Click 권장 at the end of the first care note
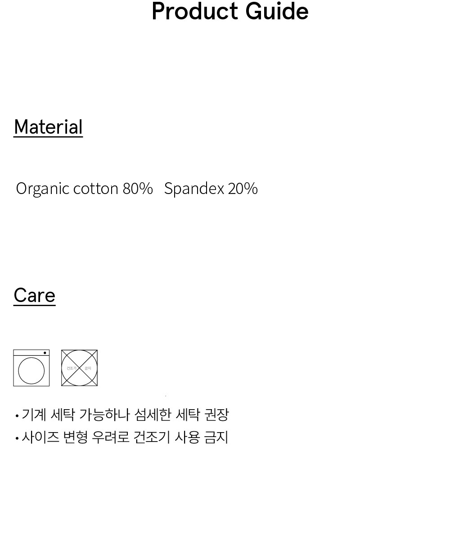The width and height of the screenshot is (450, 537). [x=216, y=415]
